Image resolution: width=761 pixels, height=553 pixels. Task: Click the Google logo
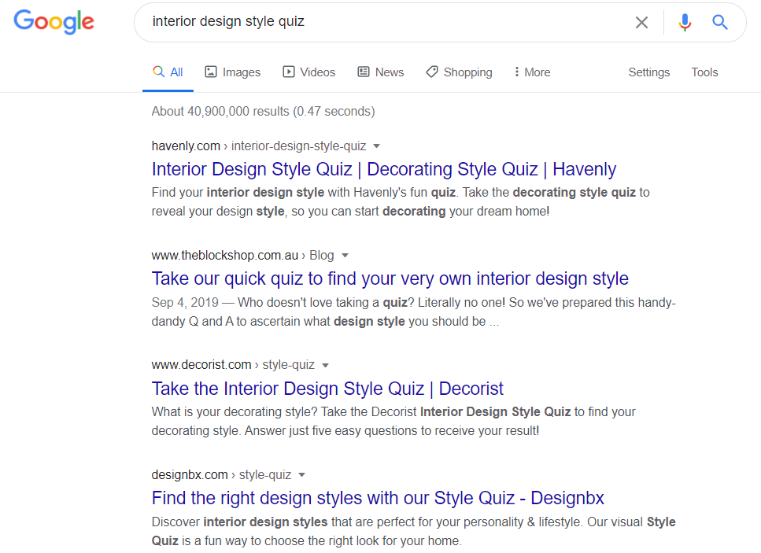click(54, 22)
